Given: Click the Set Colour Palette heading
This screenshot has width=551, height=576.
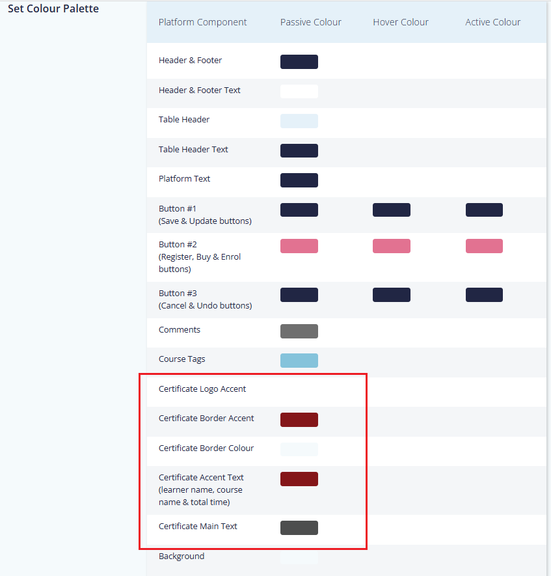Looking at the screenshot, I should [53, 8].
